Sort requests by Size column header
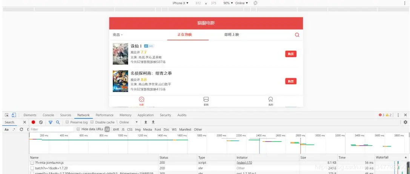This screenshot has width=410, height=174. [x=318, y=157]
